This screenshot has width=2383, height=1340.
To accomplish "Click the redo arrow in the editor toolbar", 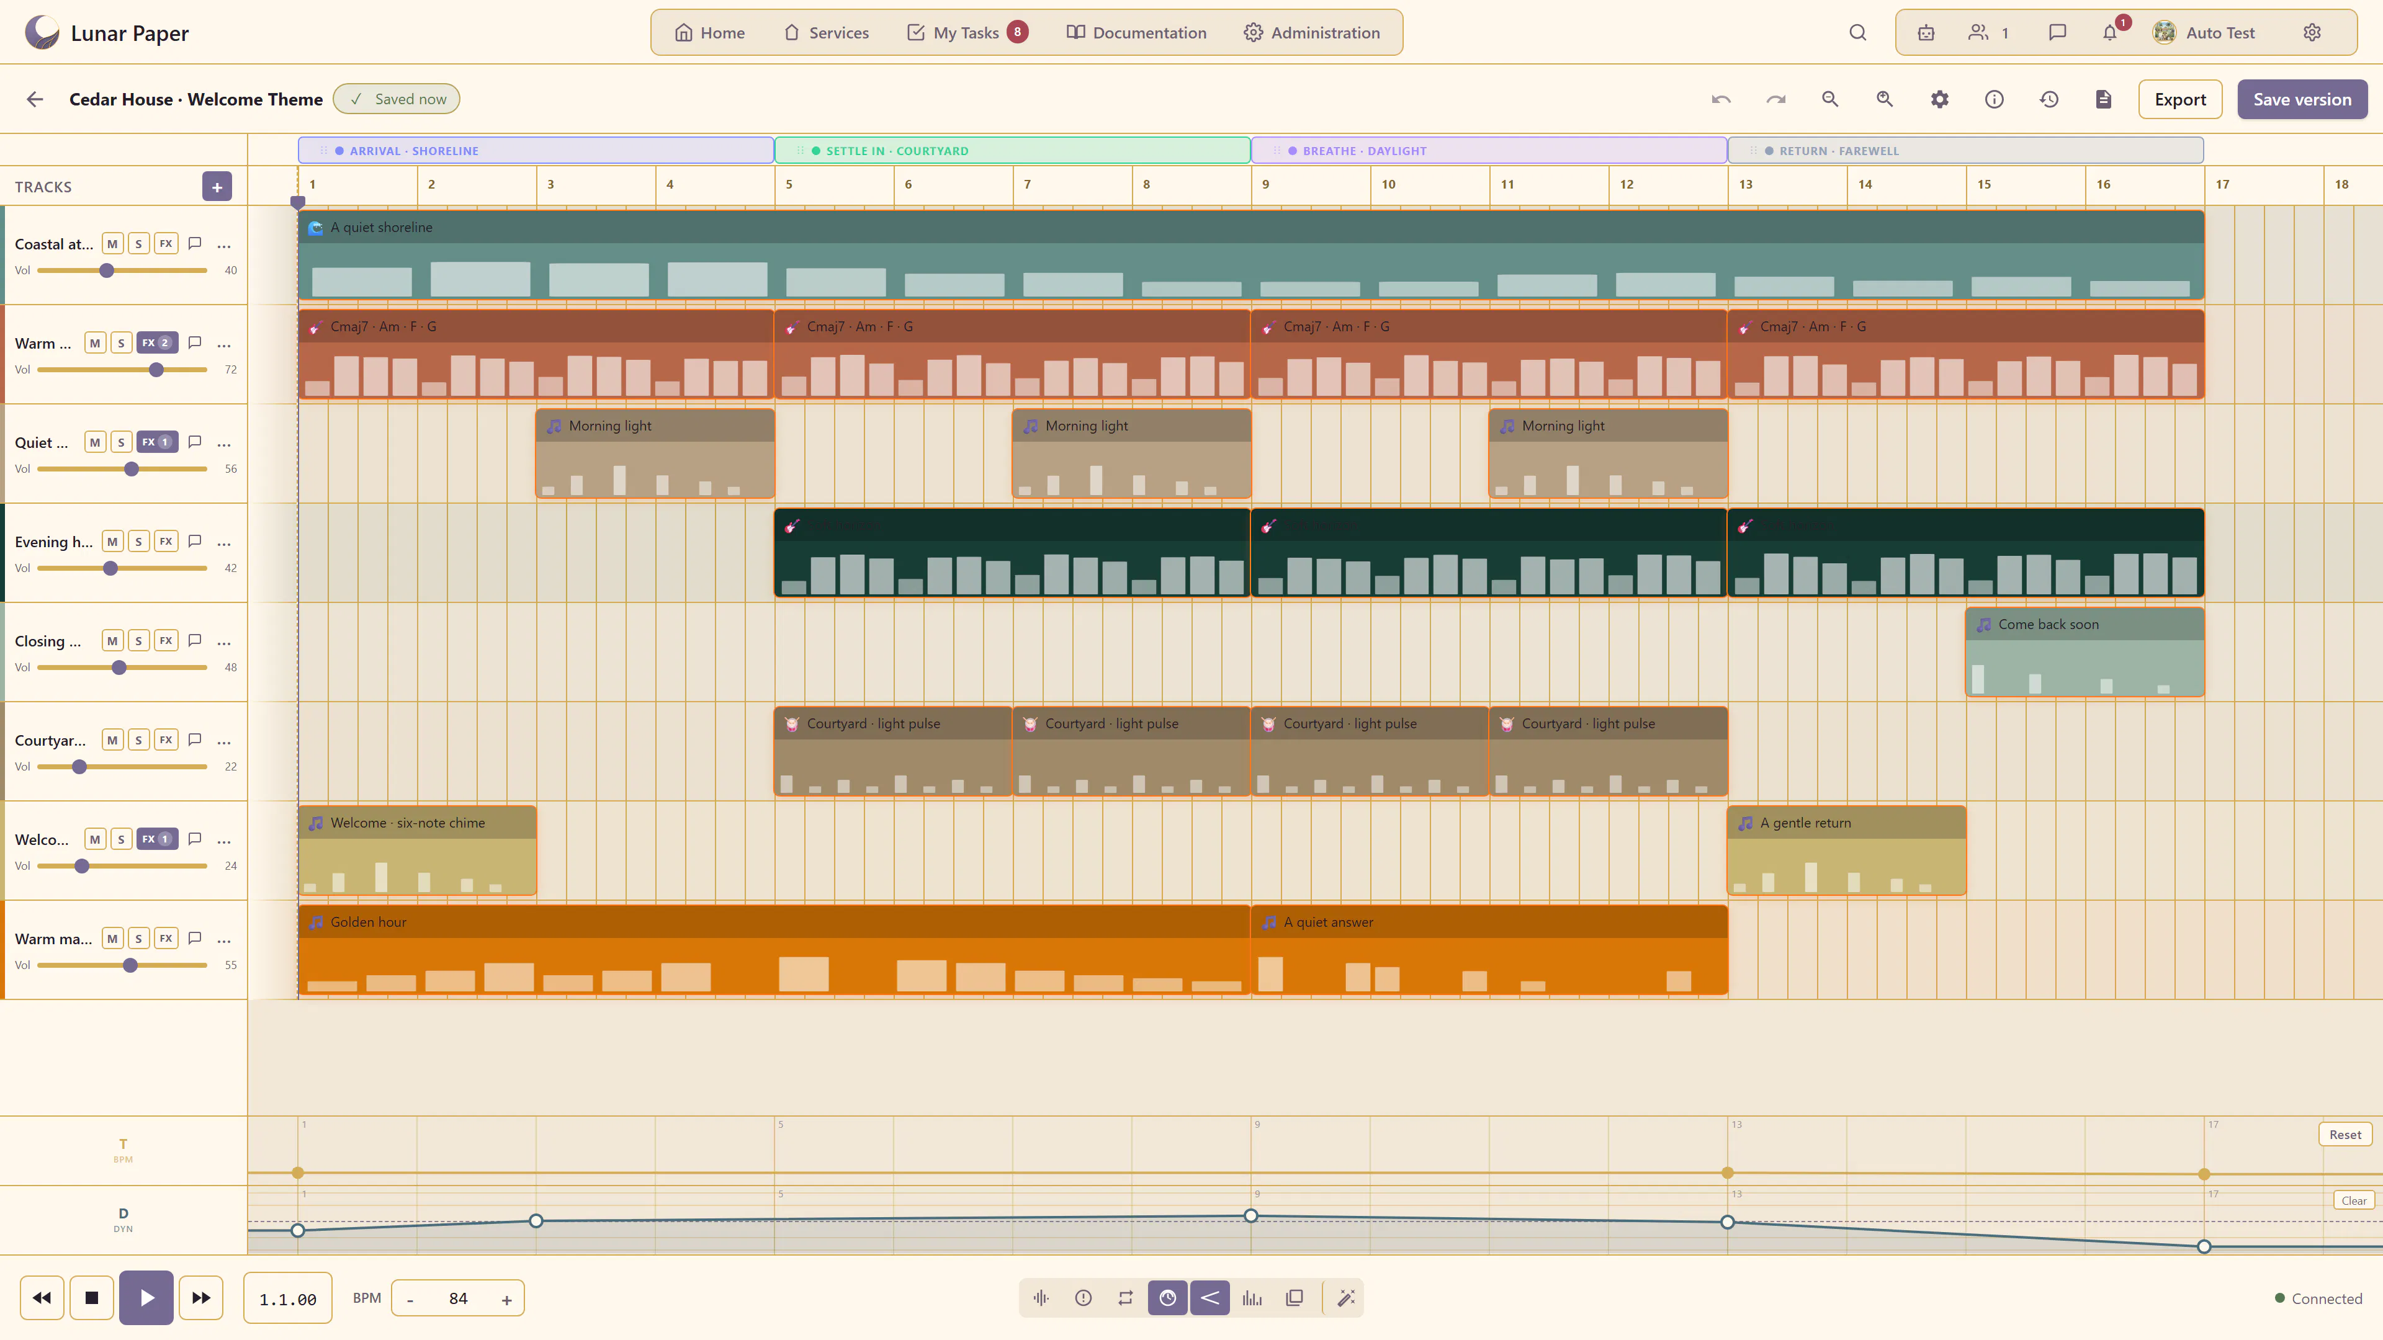I will (1775, 99).
